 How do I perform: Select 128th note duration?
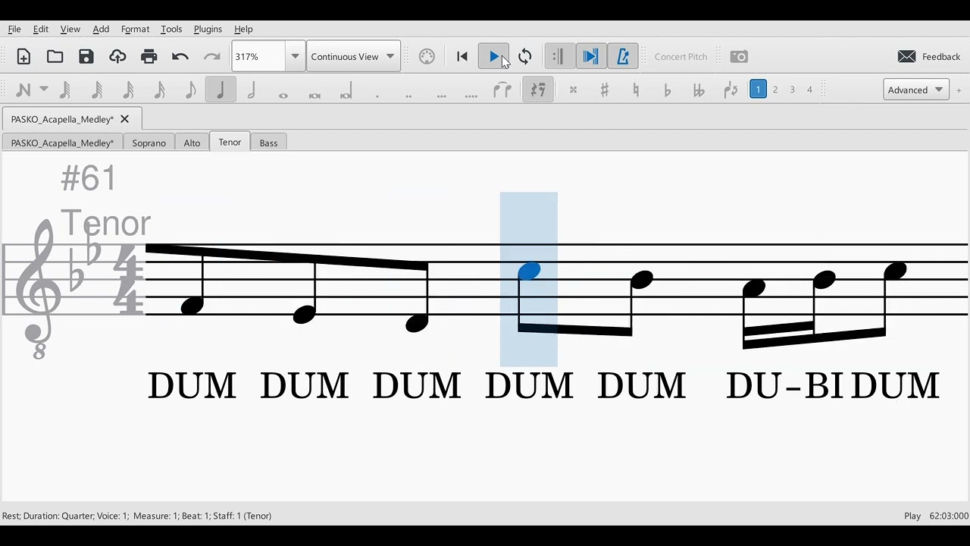point(65,90)
